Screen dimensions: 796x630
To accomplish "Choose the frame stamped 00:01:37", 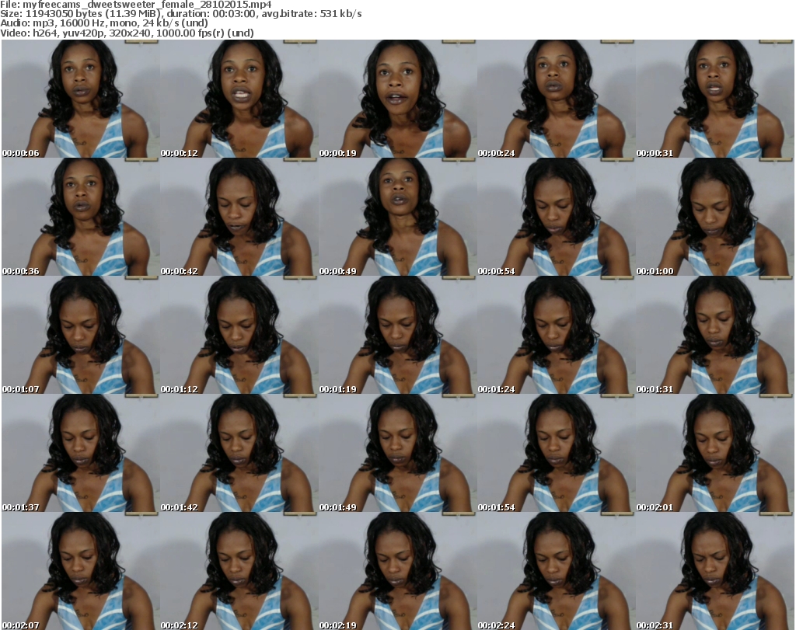I will 80,453.
